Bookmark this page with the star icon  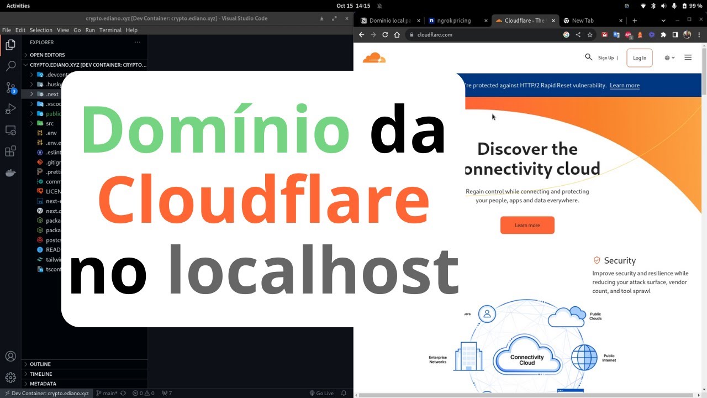(x=590, y=35)
